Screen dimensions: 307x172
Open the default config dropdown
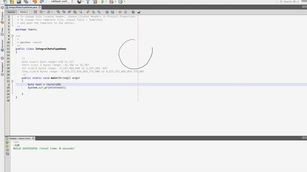(62, 1)
